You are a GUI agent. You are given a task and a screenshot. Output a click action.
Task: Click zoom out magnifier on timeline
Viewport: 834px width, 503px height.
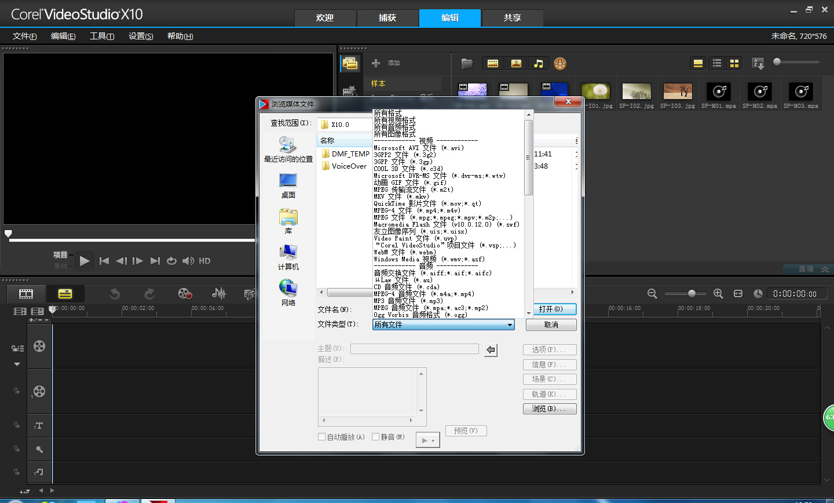[652, 294]
